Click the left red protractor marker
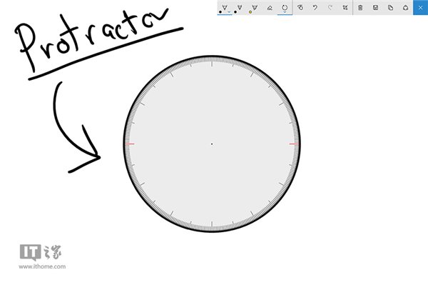 point(130,144)
